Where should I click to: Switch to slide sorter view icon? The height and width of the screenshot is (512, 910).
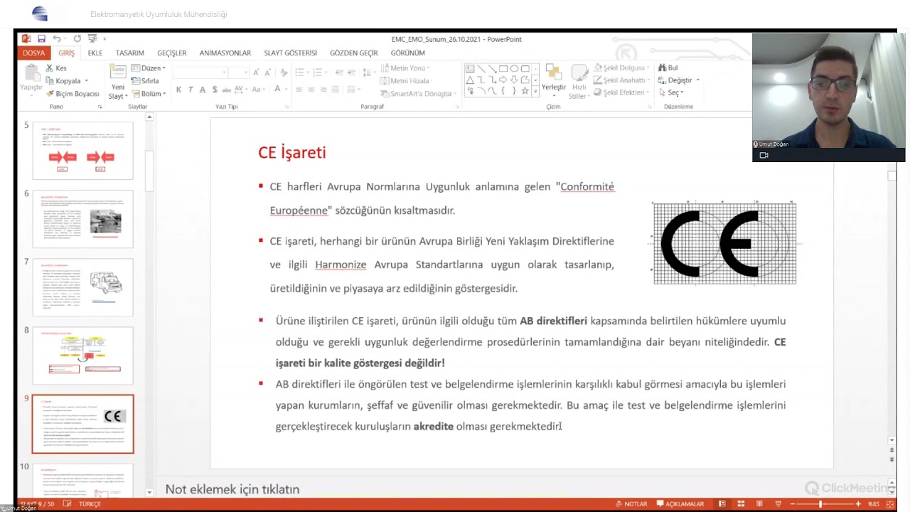click(x=740, y=504)
